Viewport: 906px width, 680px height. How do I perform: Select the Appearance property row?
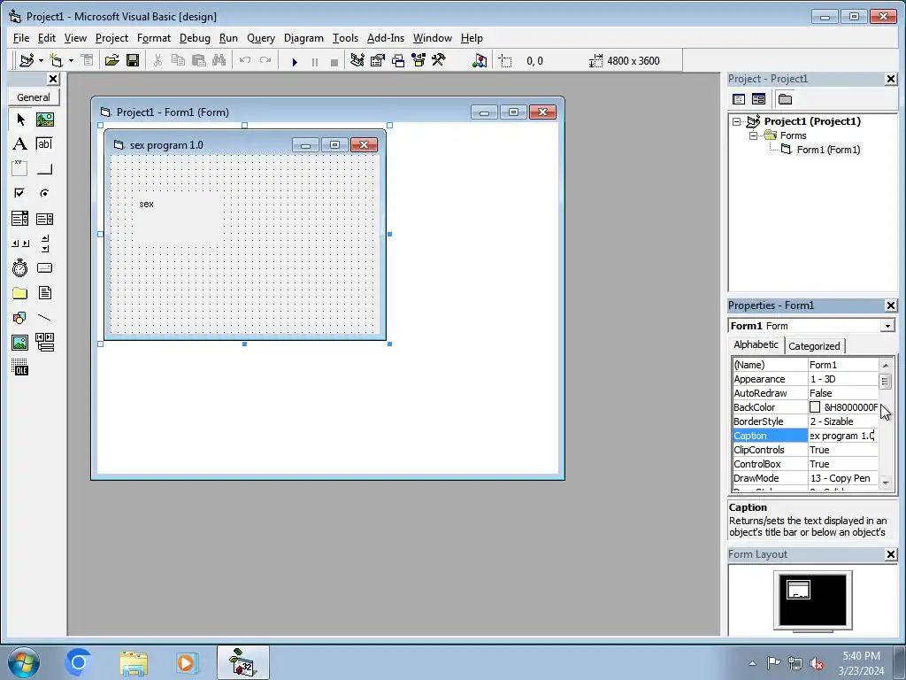click(805, 379)
